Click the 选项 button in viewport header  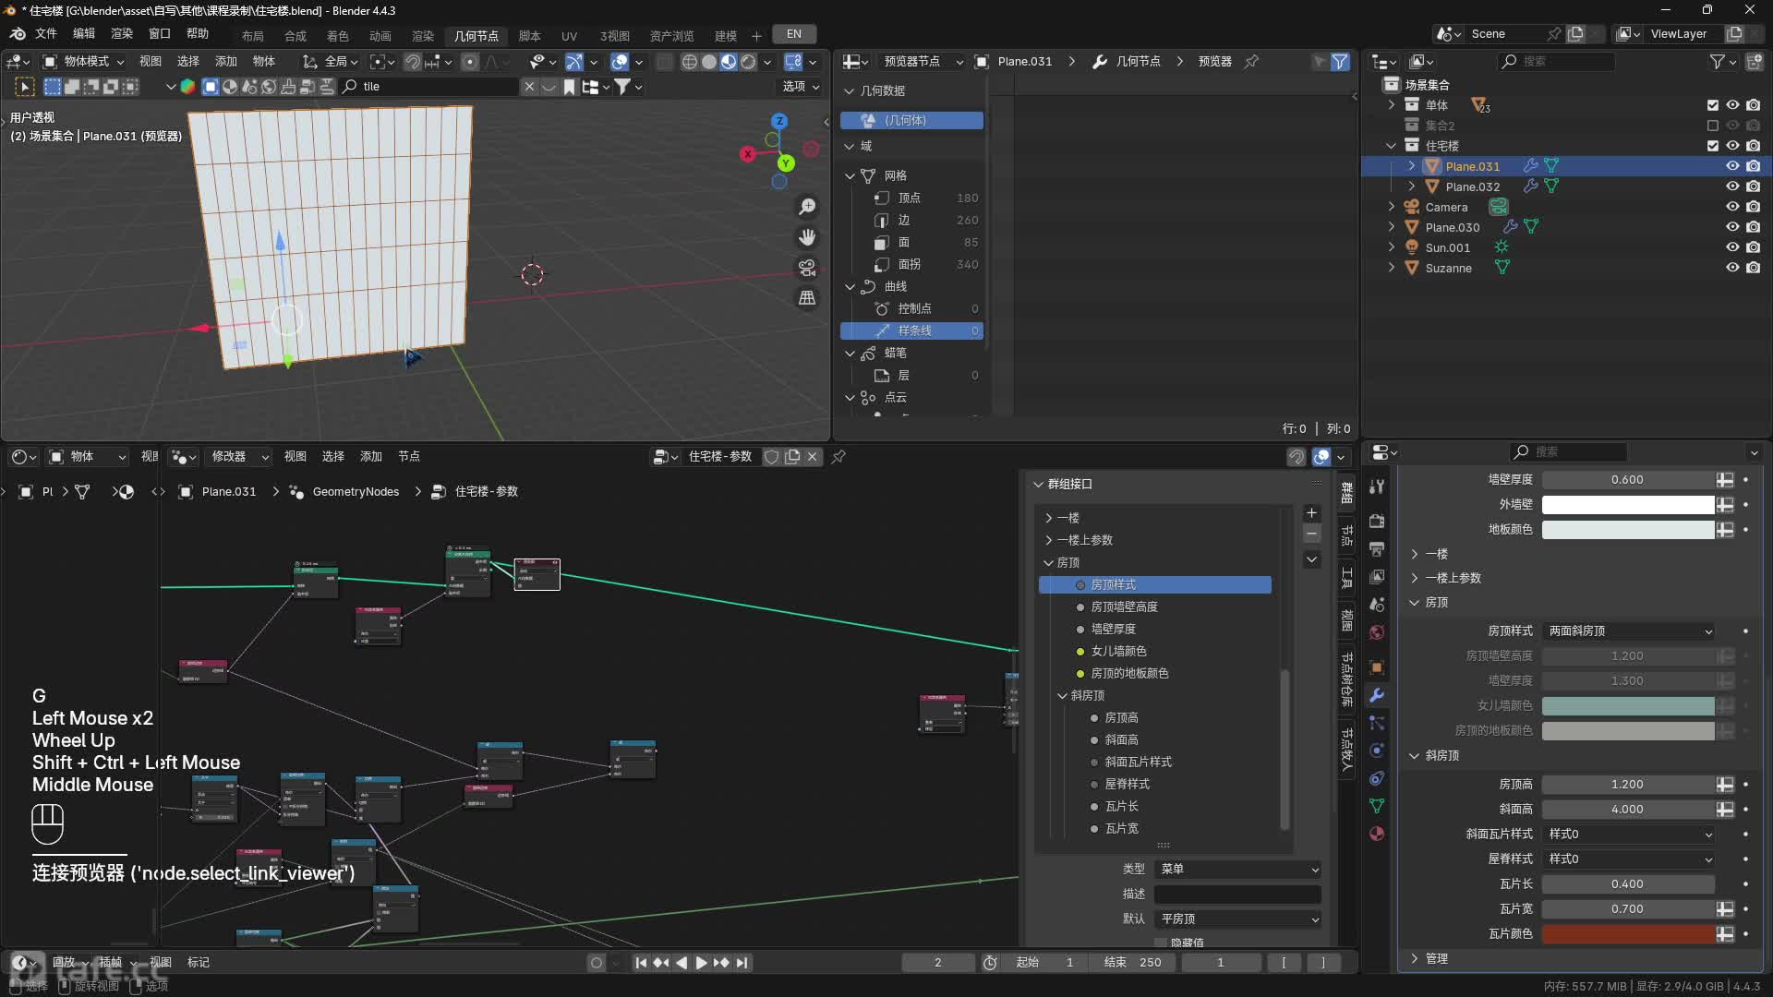(x=801, y=87)
